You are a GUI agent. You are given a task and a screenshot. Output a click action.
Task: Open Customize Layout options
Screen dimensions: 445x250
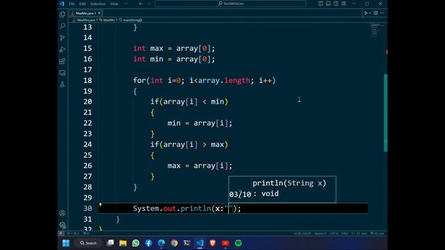click(x=343, y=3)
